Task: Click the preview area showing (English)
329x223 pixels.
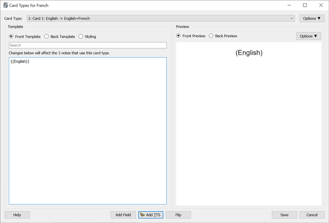Action: coord(249,122)
